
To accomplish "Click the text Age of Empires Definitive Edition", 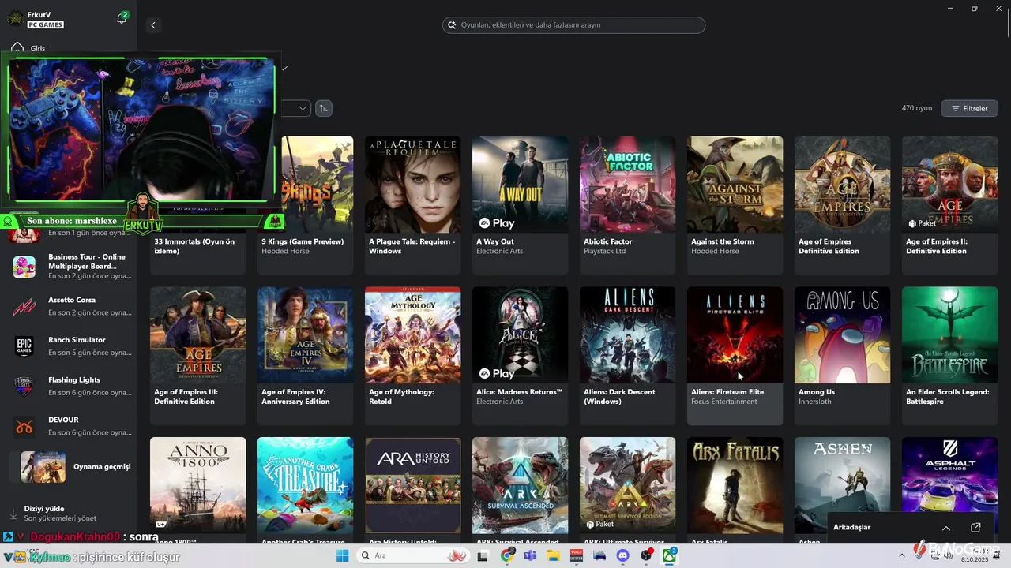I will point(829,246).
